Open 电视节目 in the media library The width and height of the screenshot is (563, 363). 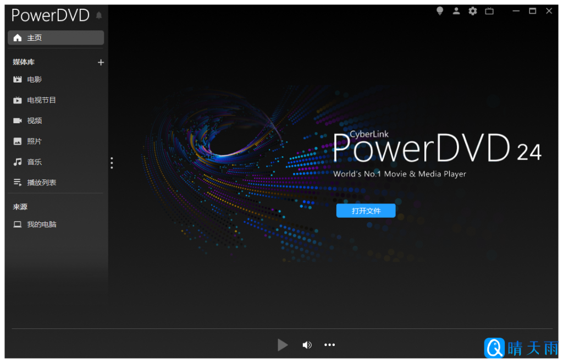[x=41, y=100]
